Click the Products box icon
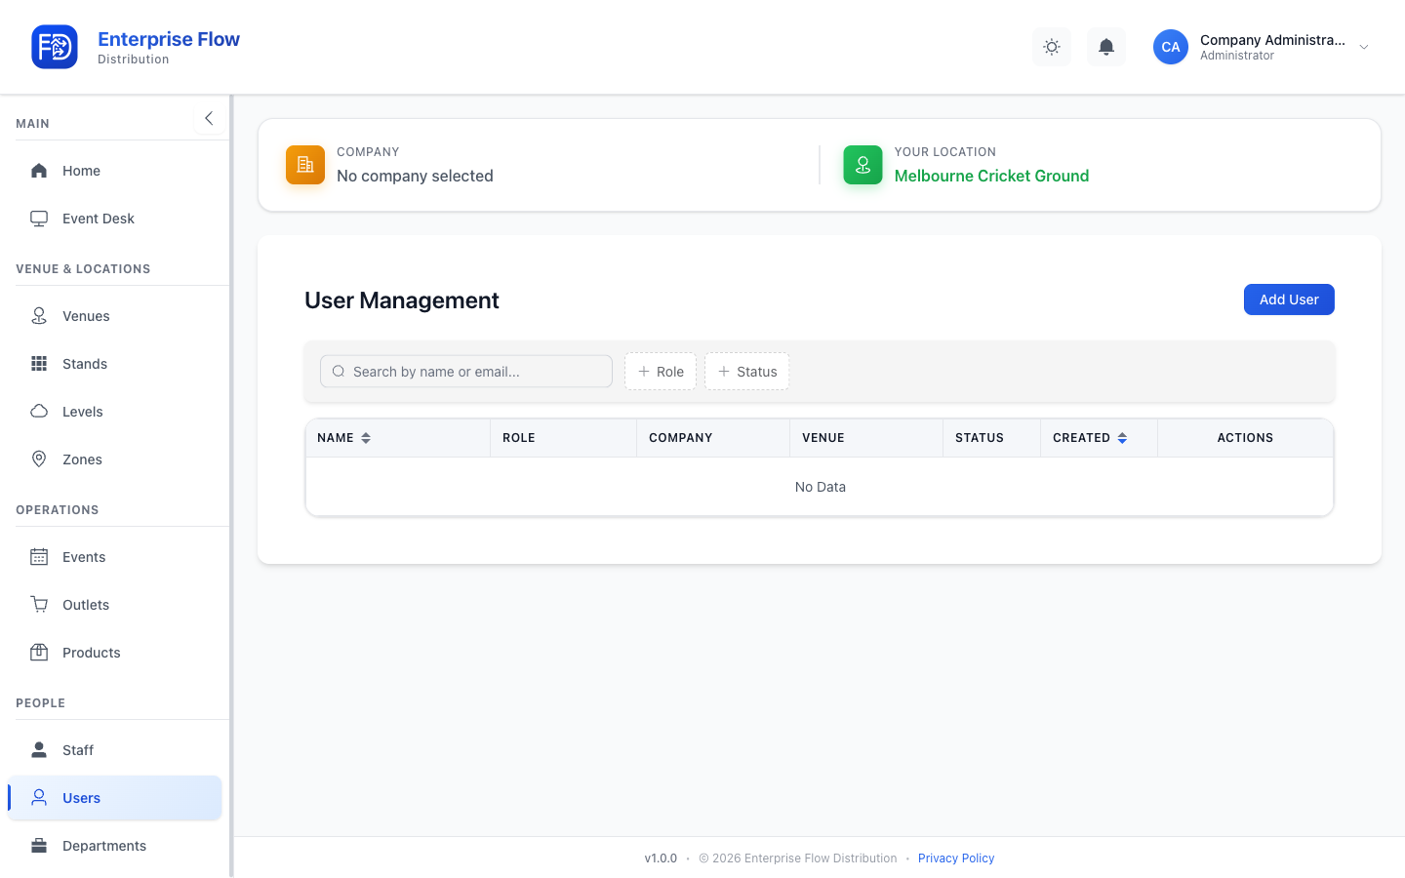Image resolution: width=1405 pixels, height=878 pixels. pyautogui.click(x=39, y=653)
